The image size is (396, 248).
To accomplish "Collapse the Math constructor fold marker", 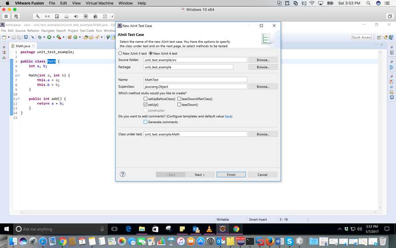I will pos(18,75).
